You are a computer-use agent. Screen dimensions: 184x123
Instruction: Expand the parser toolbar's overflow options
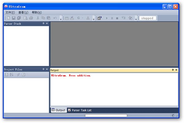coord(136,19)
